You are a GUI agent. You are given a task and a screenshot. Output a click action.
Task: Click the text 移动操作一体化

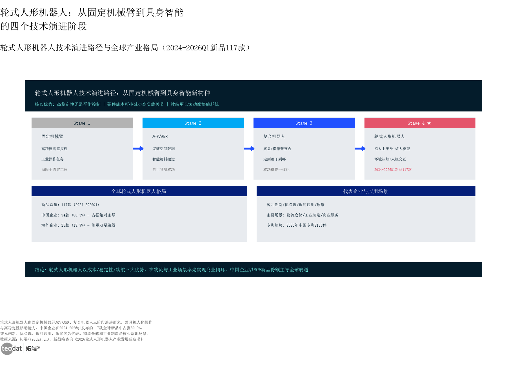pyautogui.click(x=276, y=169)
